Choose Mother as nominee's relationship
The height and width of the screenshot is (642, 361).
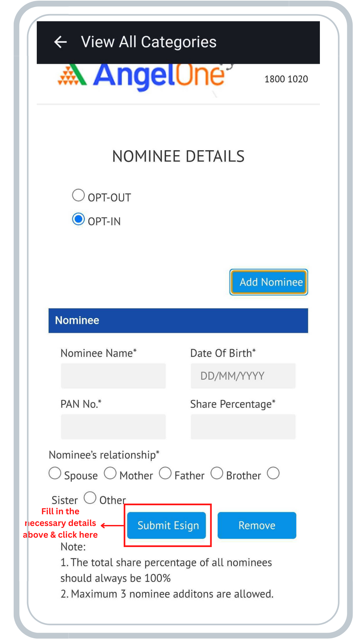(x=110, y=473)
